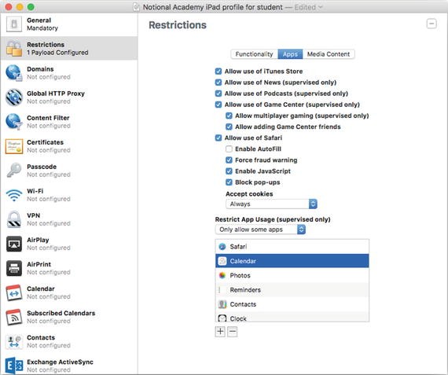The height and width of the screenshot is (375, 448).
Task: Select Photos row in allowed apps
Action: tap(292, 275)
